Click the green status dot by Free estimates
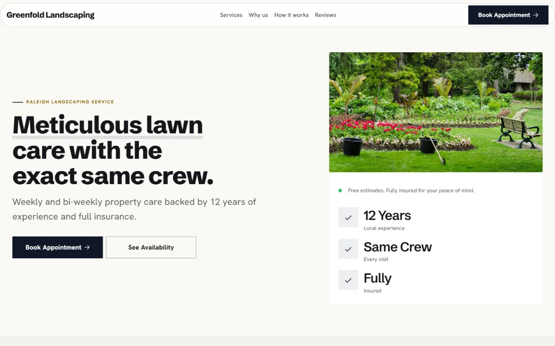Image resolution: width=555 pixels, height=346 pixels. point(340,190)
